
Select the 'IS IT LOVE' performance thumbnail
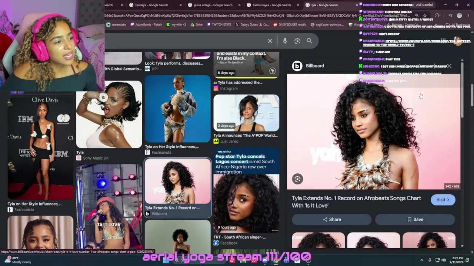[x=109, y=207]
